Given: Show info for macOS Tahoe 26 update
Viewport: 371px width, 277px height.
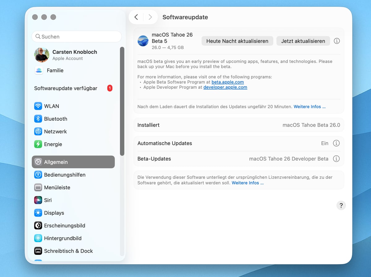Looking at the screenshot, I should 337,41.
